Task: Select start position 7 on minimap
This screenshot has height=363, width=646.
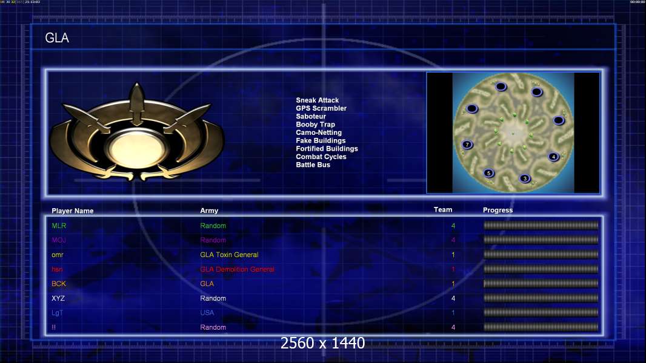Action: [x=467, y=145]
